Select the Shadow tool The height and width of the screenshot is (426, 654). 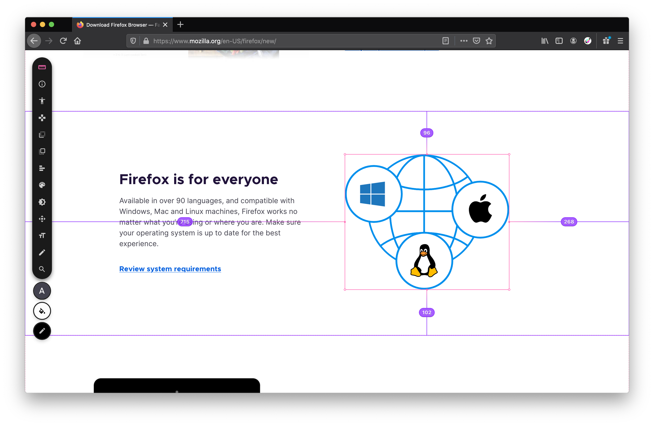[x=42, y=202]
